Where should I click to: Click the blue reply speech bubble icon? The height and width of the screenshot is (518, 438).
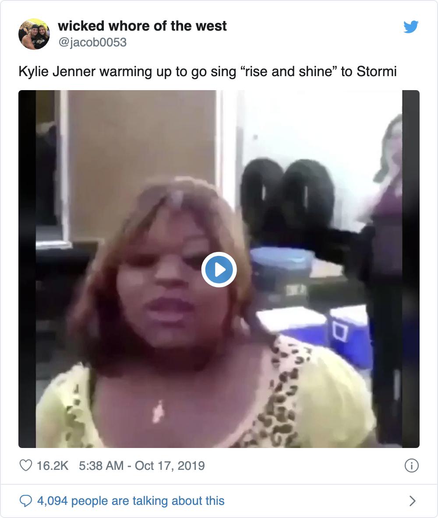click(26, 500)
